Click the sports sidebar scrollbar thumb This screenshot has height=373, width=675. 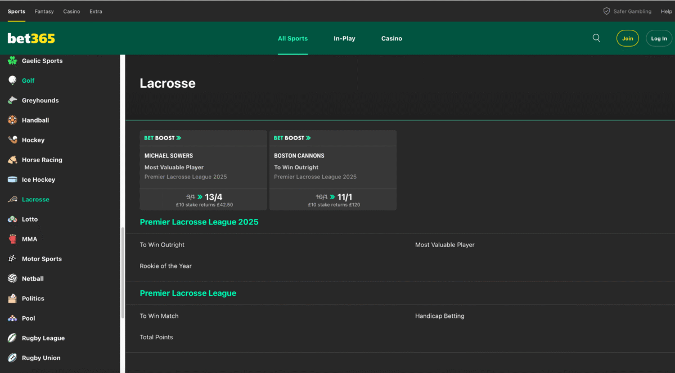[123, 273]
